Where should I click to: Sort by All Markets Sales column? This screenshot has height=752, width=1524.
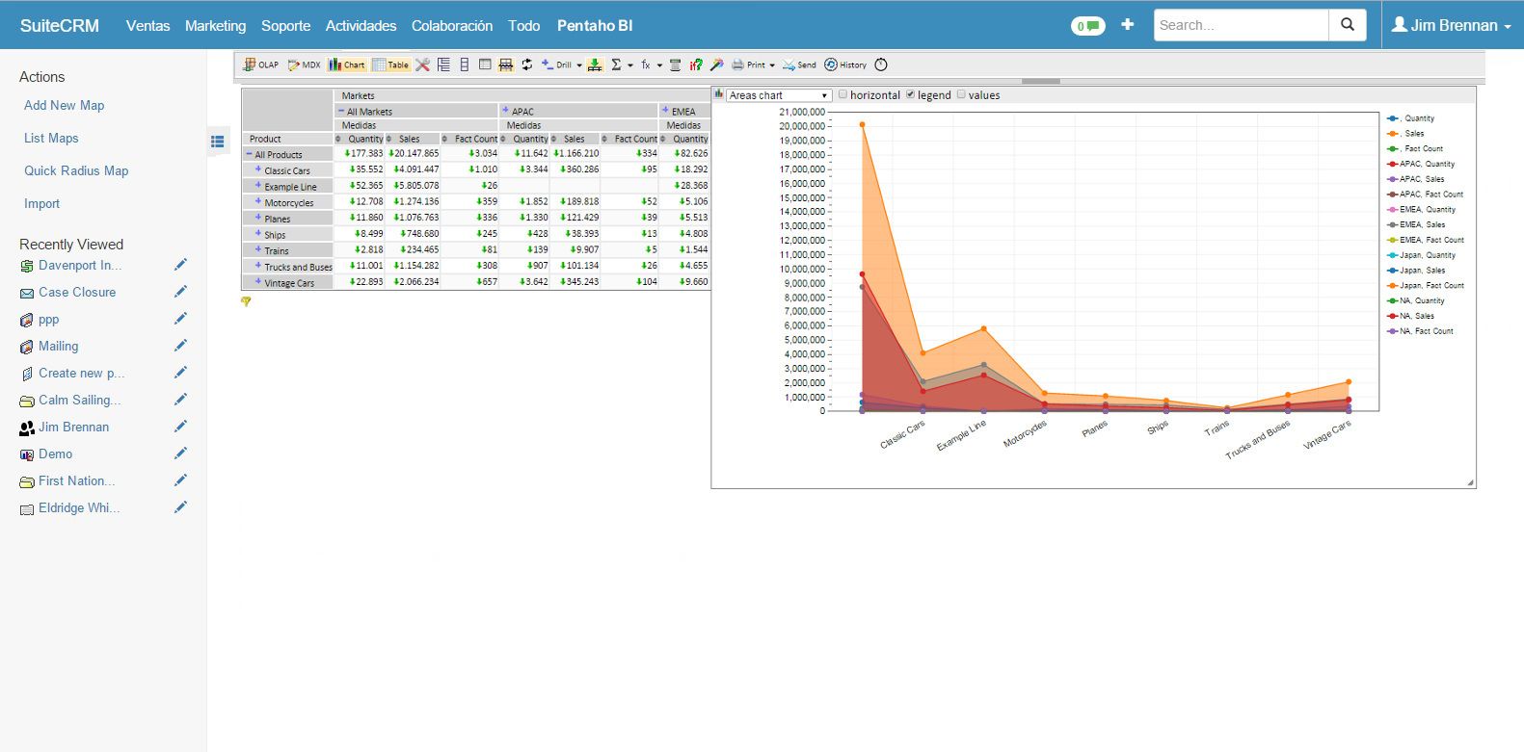coord(390,139)
